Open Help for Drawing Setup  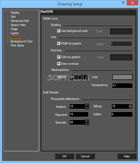(x=127, y=156)
